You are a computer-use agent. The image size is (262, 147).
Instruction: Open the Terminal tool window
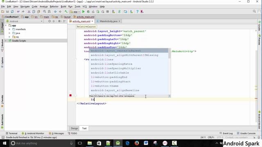pyautogui.click(x=11, y=134)
